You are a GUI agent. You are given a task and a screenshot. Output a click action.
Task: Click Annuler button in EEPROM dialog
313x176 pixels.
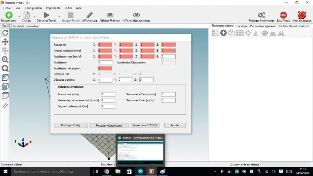coord(175,125)
